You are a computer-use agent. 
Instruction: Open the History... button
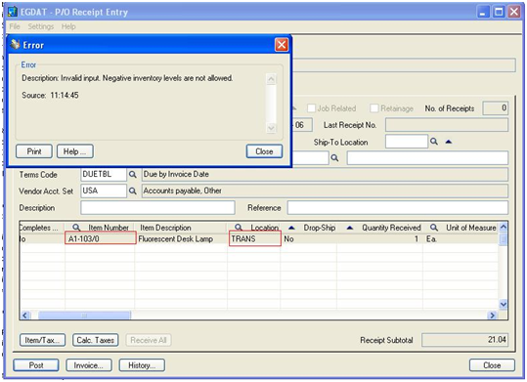[142, 365]
